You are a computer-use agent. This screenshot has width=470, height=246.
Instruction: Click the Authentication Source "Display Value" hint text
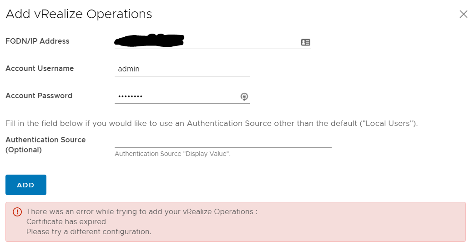172,154
